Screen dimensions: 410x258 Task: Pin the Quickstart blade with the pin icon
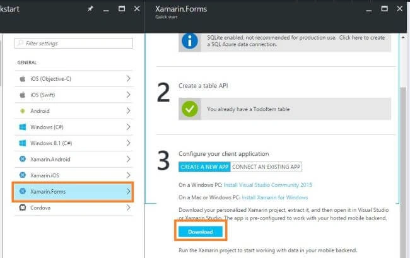[x=90, y=9]
